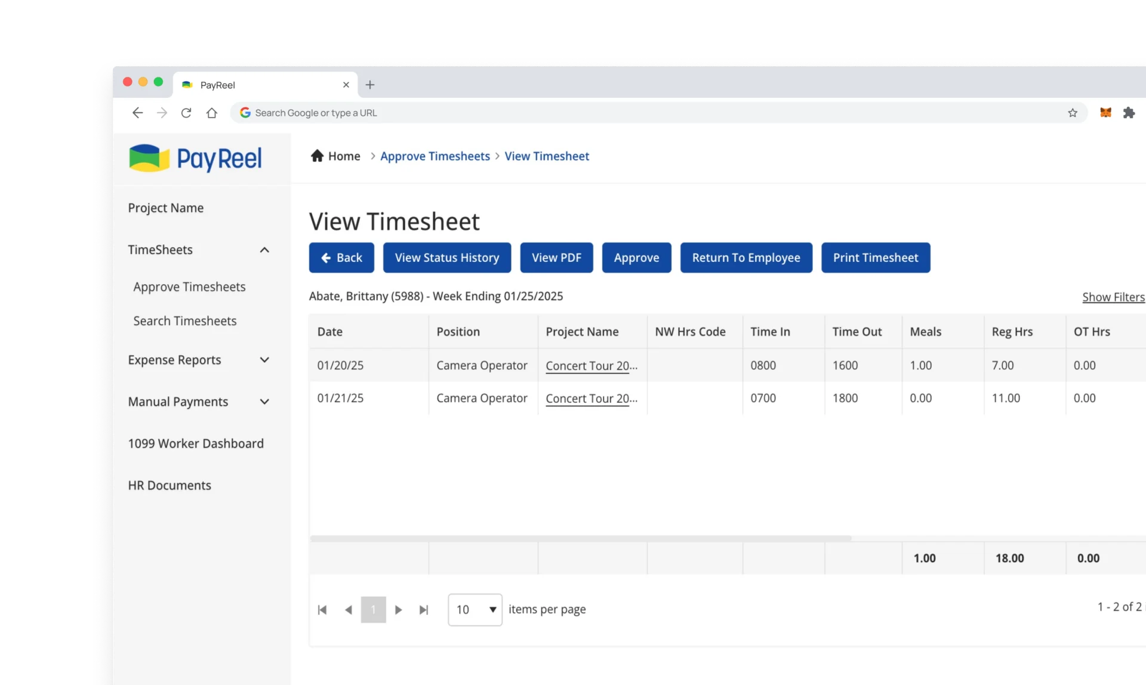
Task: Jump to the last page of timesheet entries
Action: tap(424, 609)
